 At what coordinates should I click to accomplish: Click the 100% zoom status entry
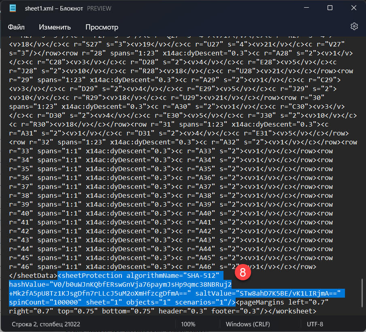[188, 324]
